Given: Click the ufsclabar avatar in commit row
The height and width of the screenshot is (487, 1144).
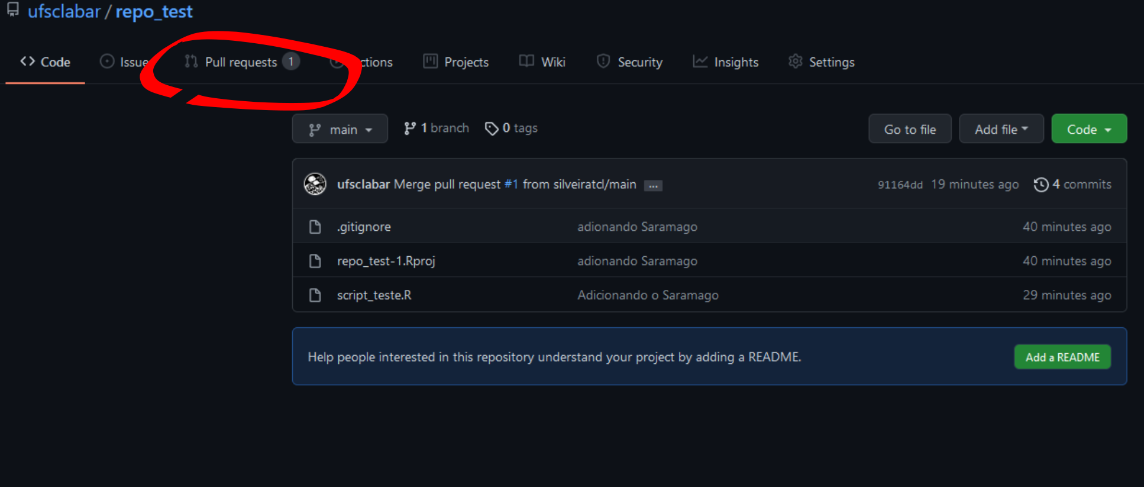Looking at the screenshot, I should [x=315, y=184].
